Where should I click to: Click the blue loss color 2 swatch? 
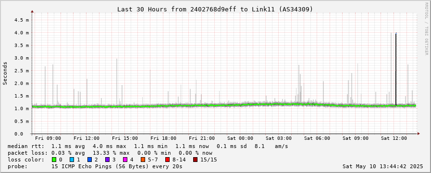click(89, 160)
